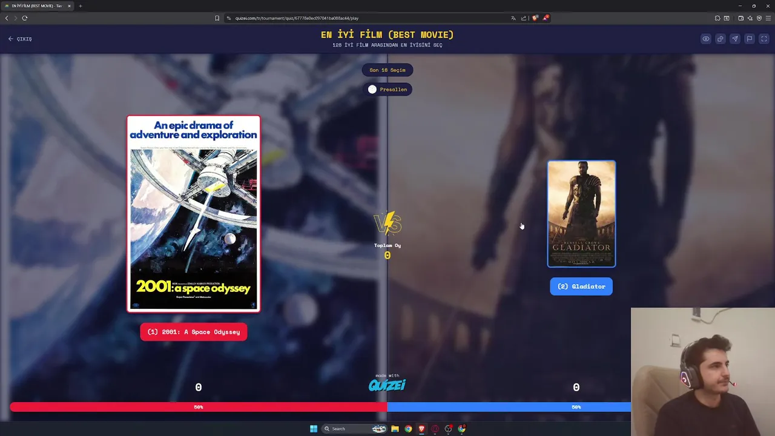Click the paper plane share icon
Viewport: 775px width, 436px height.
[735, 39]
